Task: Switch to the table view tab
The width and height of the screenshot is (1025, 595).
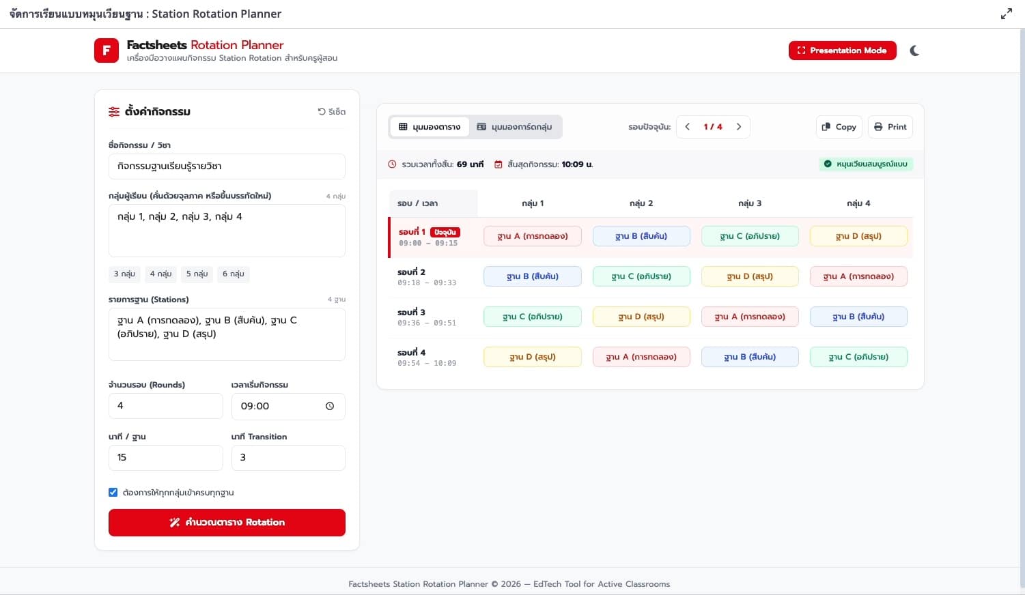Action: (430, 127)
